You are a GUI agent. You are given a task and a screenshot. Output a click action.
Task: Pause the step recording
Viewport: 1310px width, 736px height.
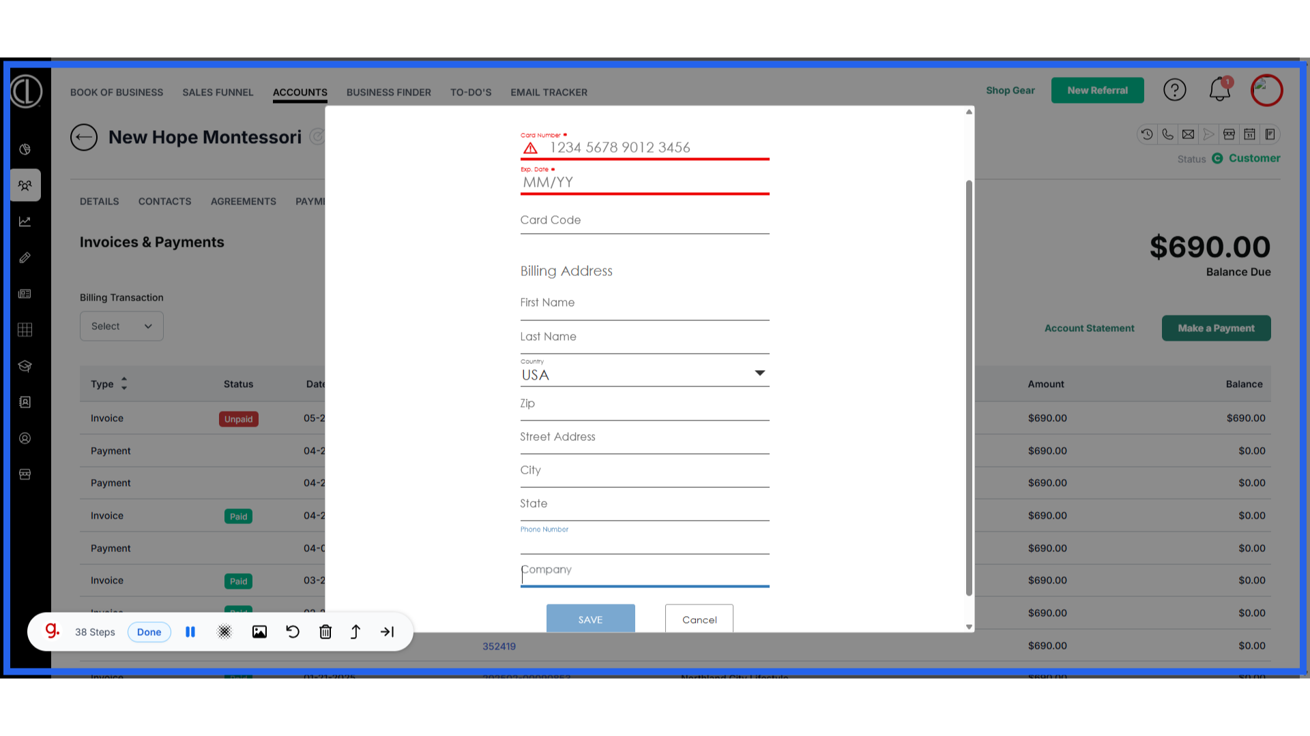pos(190,632)
